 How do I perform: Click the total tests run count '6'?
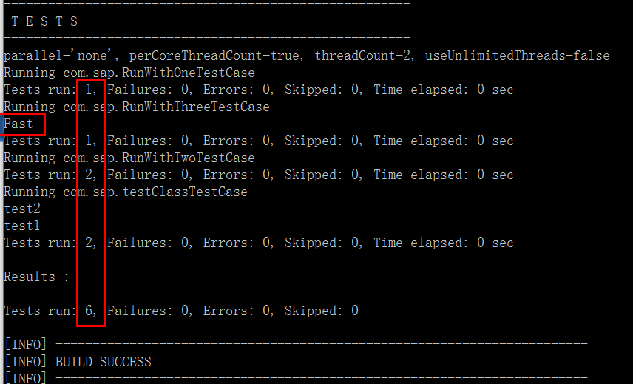pyautogui.click(x=89, y=311)
